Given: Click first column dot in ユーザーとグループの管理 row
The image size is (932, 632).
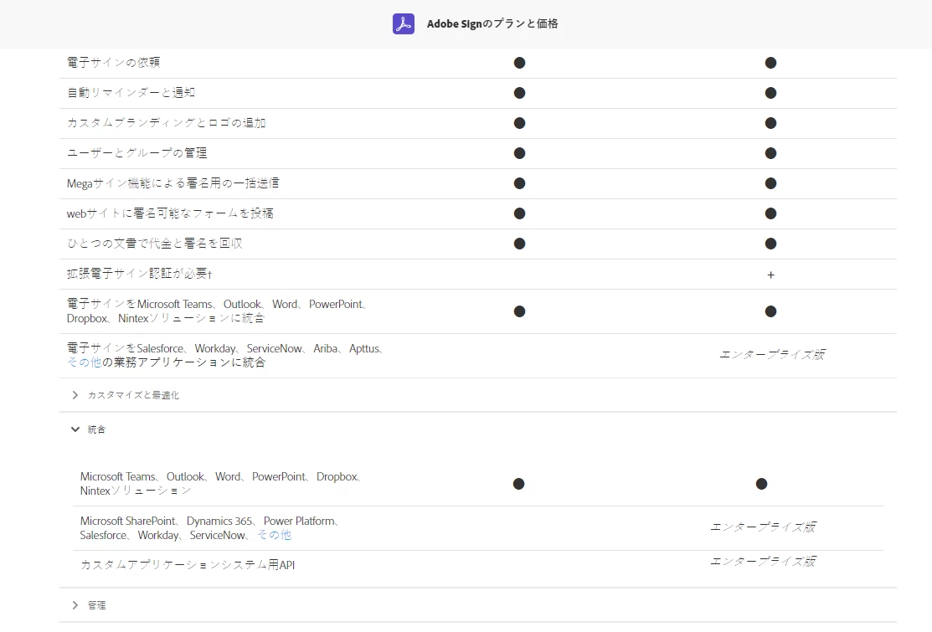Looking at the screenshot, I should click(519, 153).
